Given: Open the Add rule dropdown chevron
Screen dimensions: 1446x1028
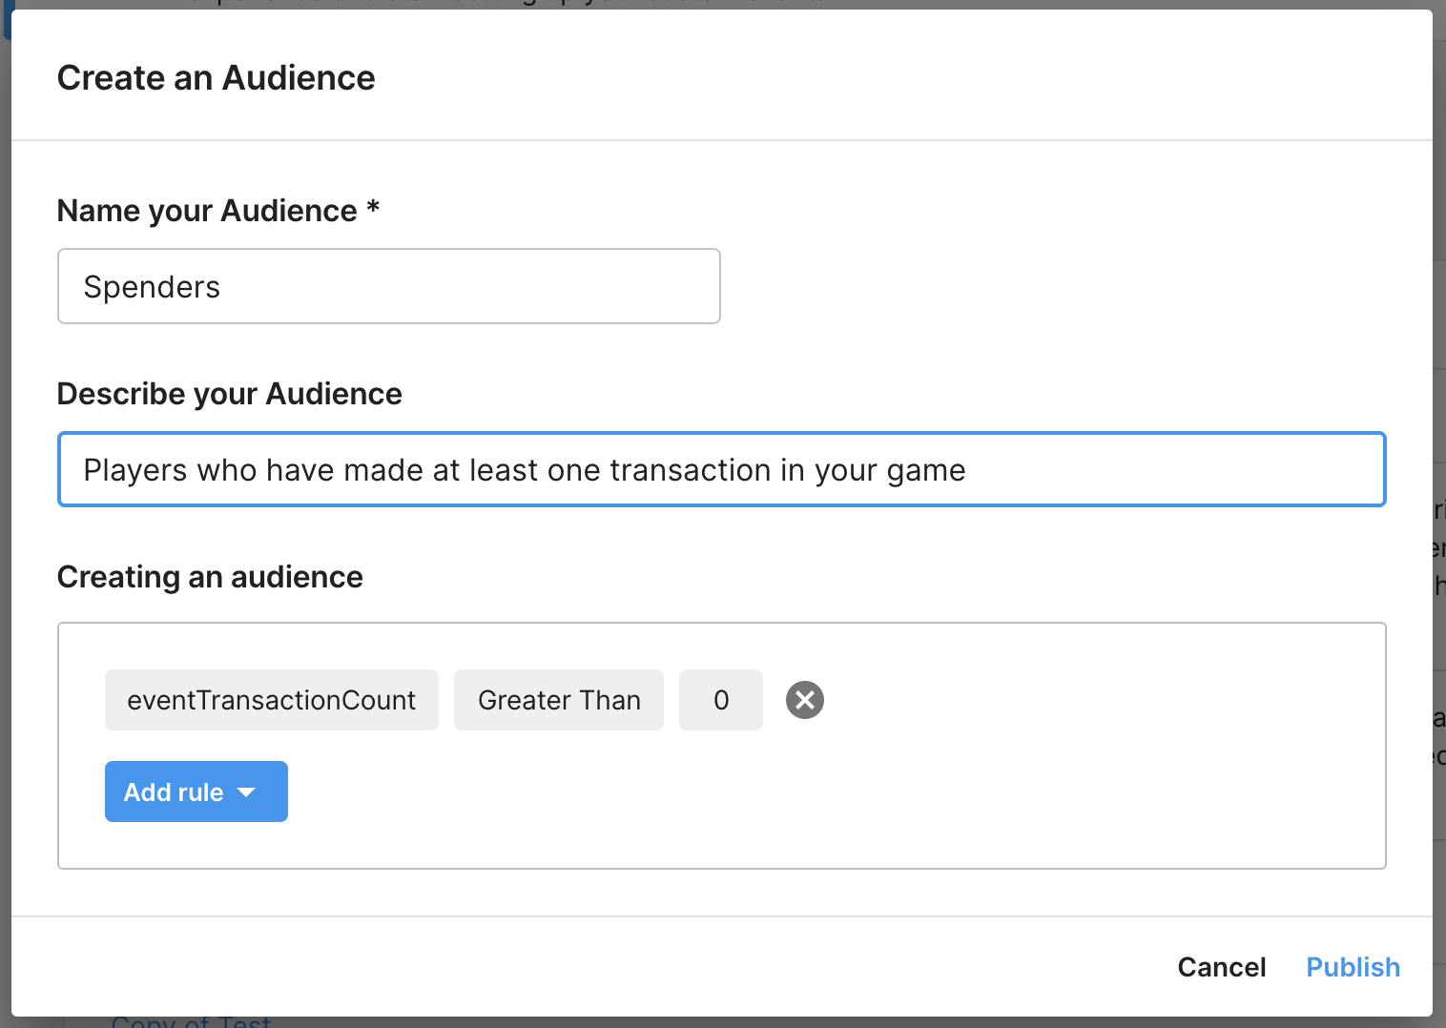Looking at the screenshot, I should point(247,792).
